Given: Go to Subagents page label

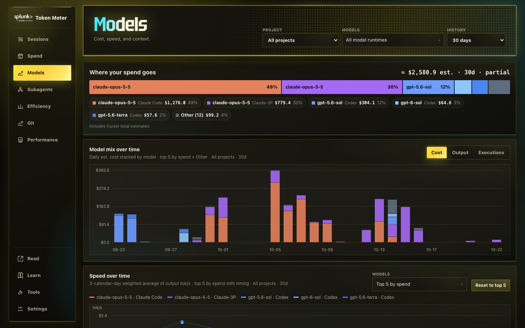Looking at the screenshot, I should click(40, 90).
